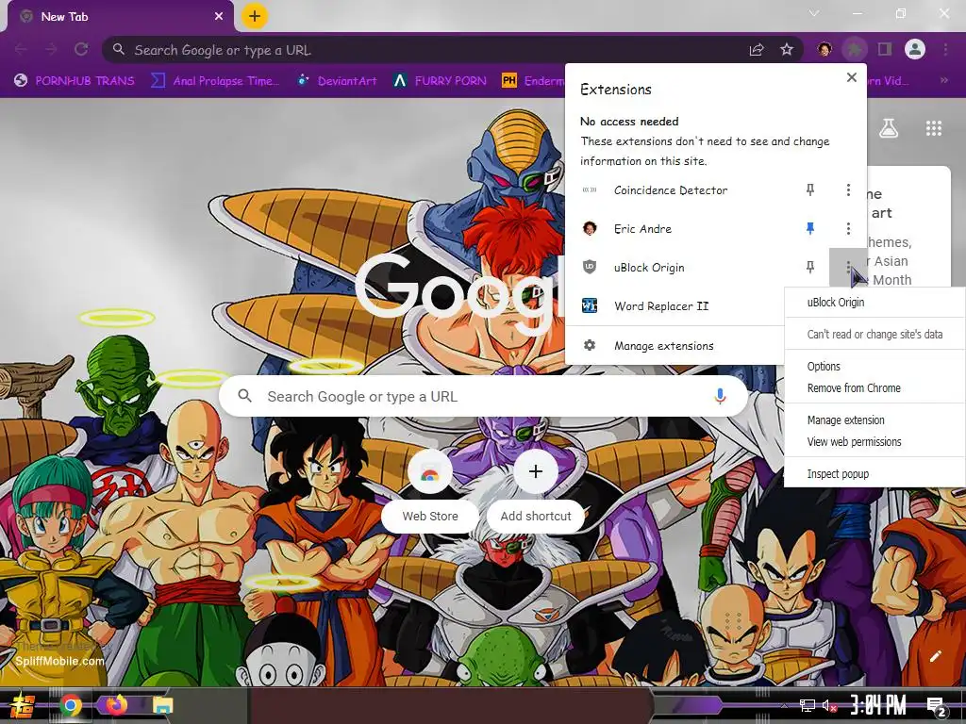Screen dimensions: 966x724
Task: Open Chrome from the taskbar
Action: click(71, 705)
